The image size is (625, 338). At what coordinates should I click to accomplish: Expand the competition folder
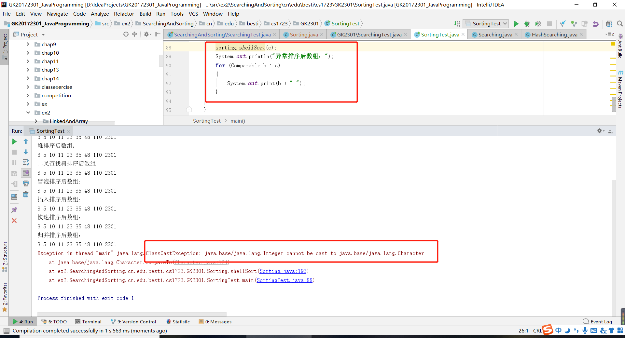coord(28,95)
